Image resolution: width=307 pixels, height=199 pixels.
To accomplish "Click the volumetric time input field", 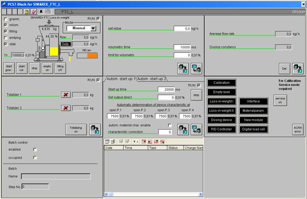I will click(x=182, y=47).
